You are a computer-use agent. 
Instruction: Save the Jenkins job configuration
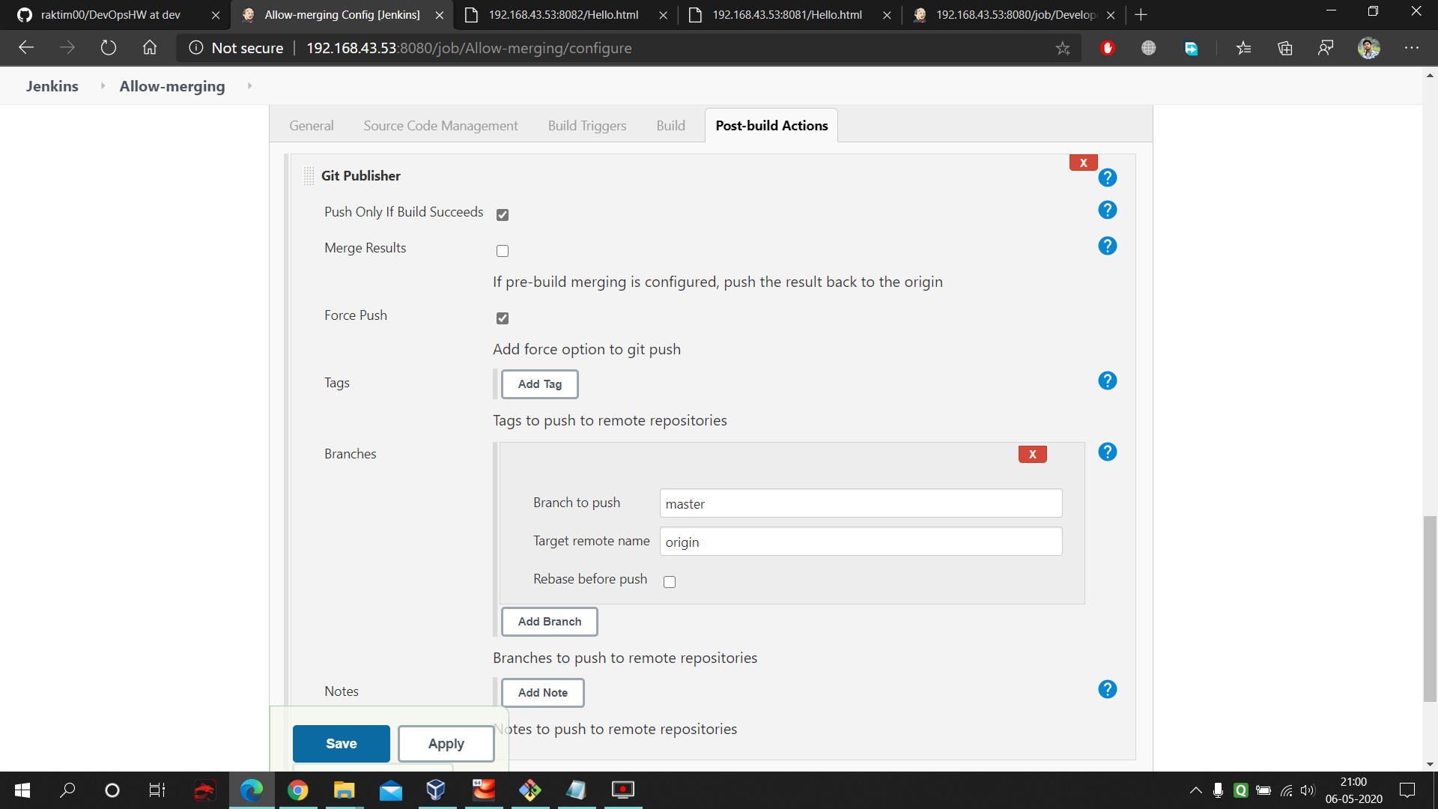coord(341,743)
